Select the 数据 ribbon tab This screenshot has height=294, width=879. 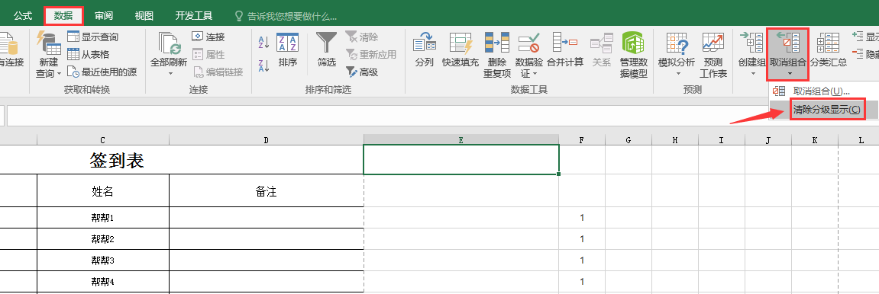coord(63,16)
